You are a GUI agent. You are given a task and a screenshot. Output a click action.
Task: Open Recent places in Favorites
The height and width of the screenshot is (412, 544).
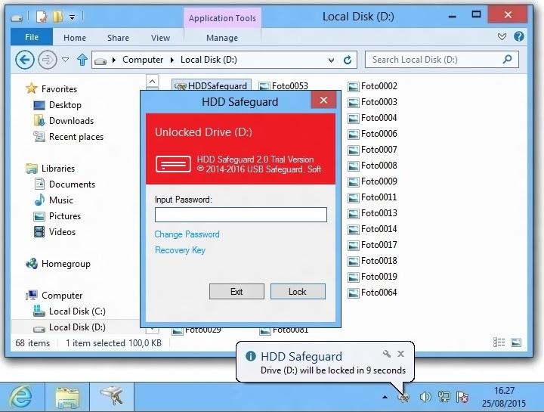pos(76,137)
